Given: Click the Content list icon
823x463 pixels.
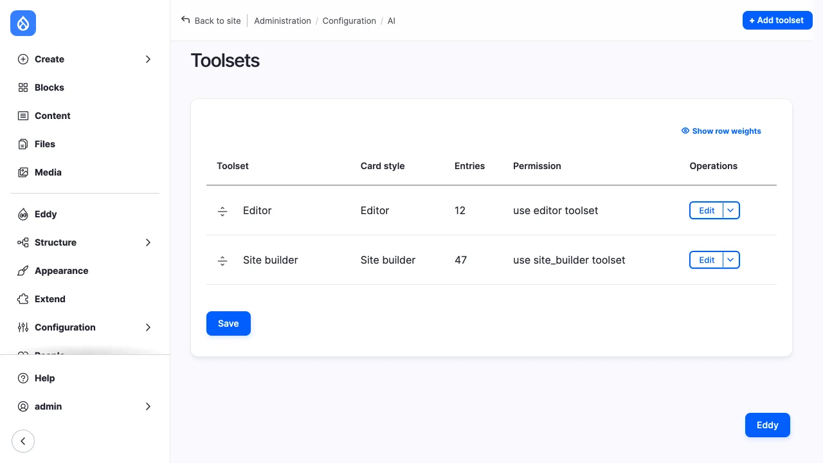Looking at the screenshot, I should click(23, 116).
